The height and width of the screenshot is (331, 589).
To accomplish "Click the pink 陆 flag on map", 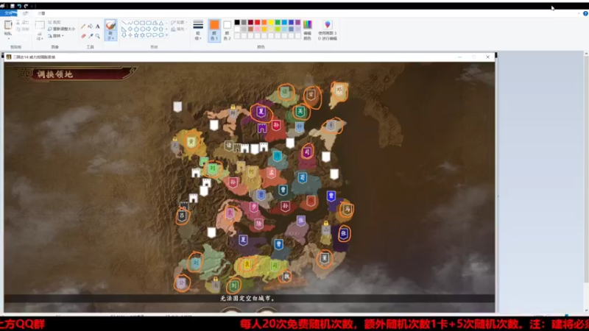I will pos(258,224).
